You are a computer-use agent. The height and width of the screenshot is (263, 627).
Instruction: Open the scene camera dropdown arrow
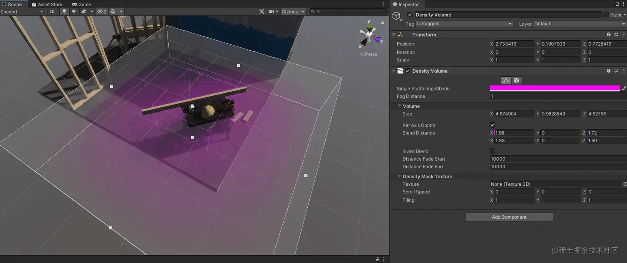pyautogui.click(x=277, y=12)
